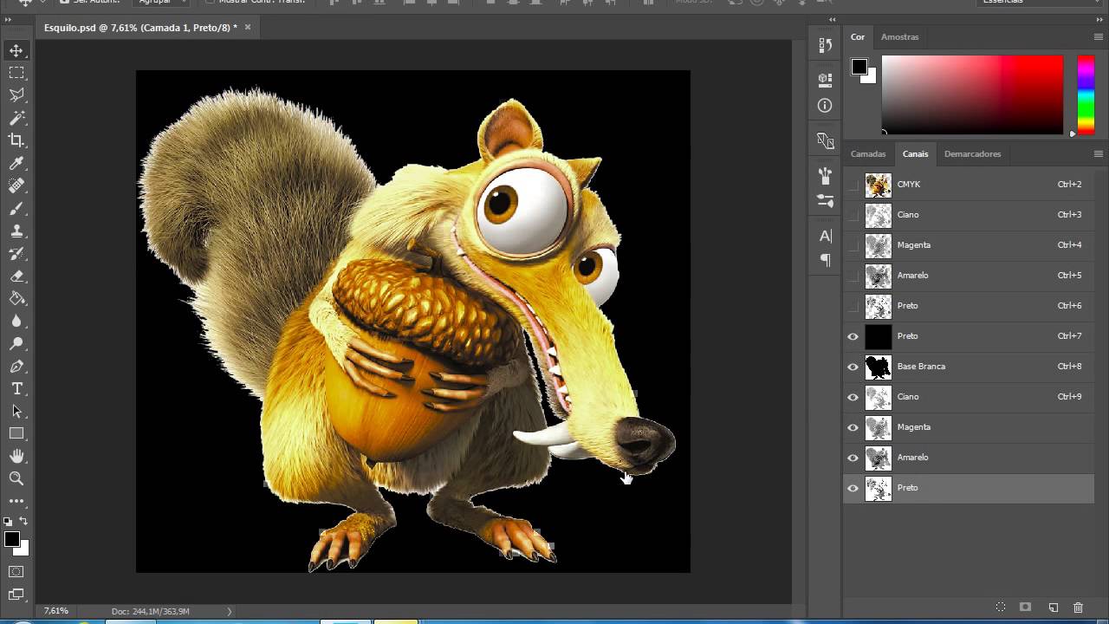1109x624 pixels.
Task: Open the Edit Toolbar three-dots menu
Action: [x=16, y=501]
